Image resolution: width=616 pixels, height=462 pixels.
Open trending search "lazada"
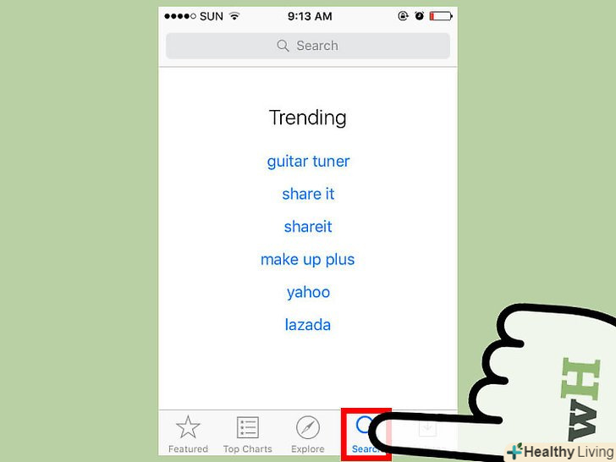pyautogui.click(x=308, y=325)
